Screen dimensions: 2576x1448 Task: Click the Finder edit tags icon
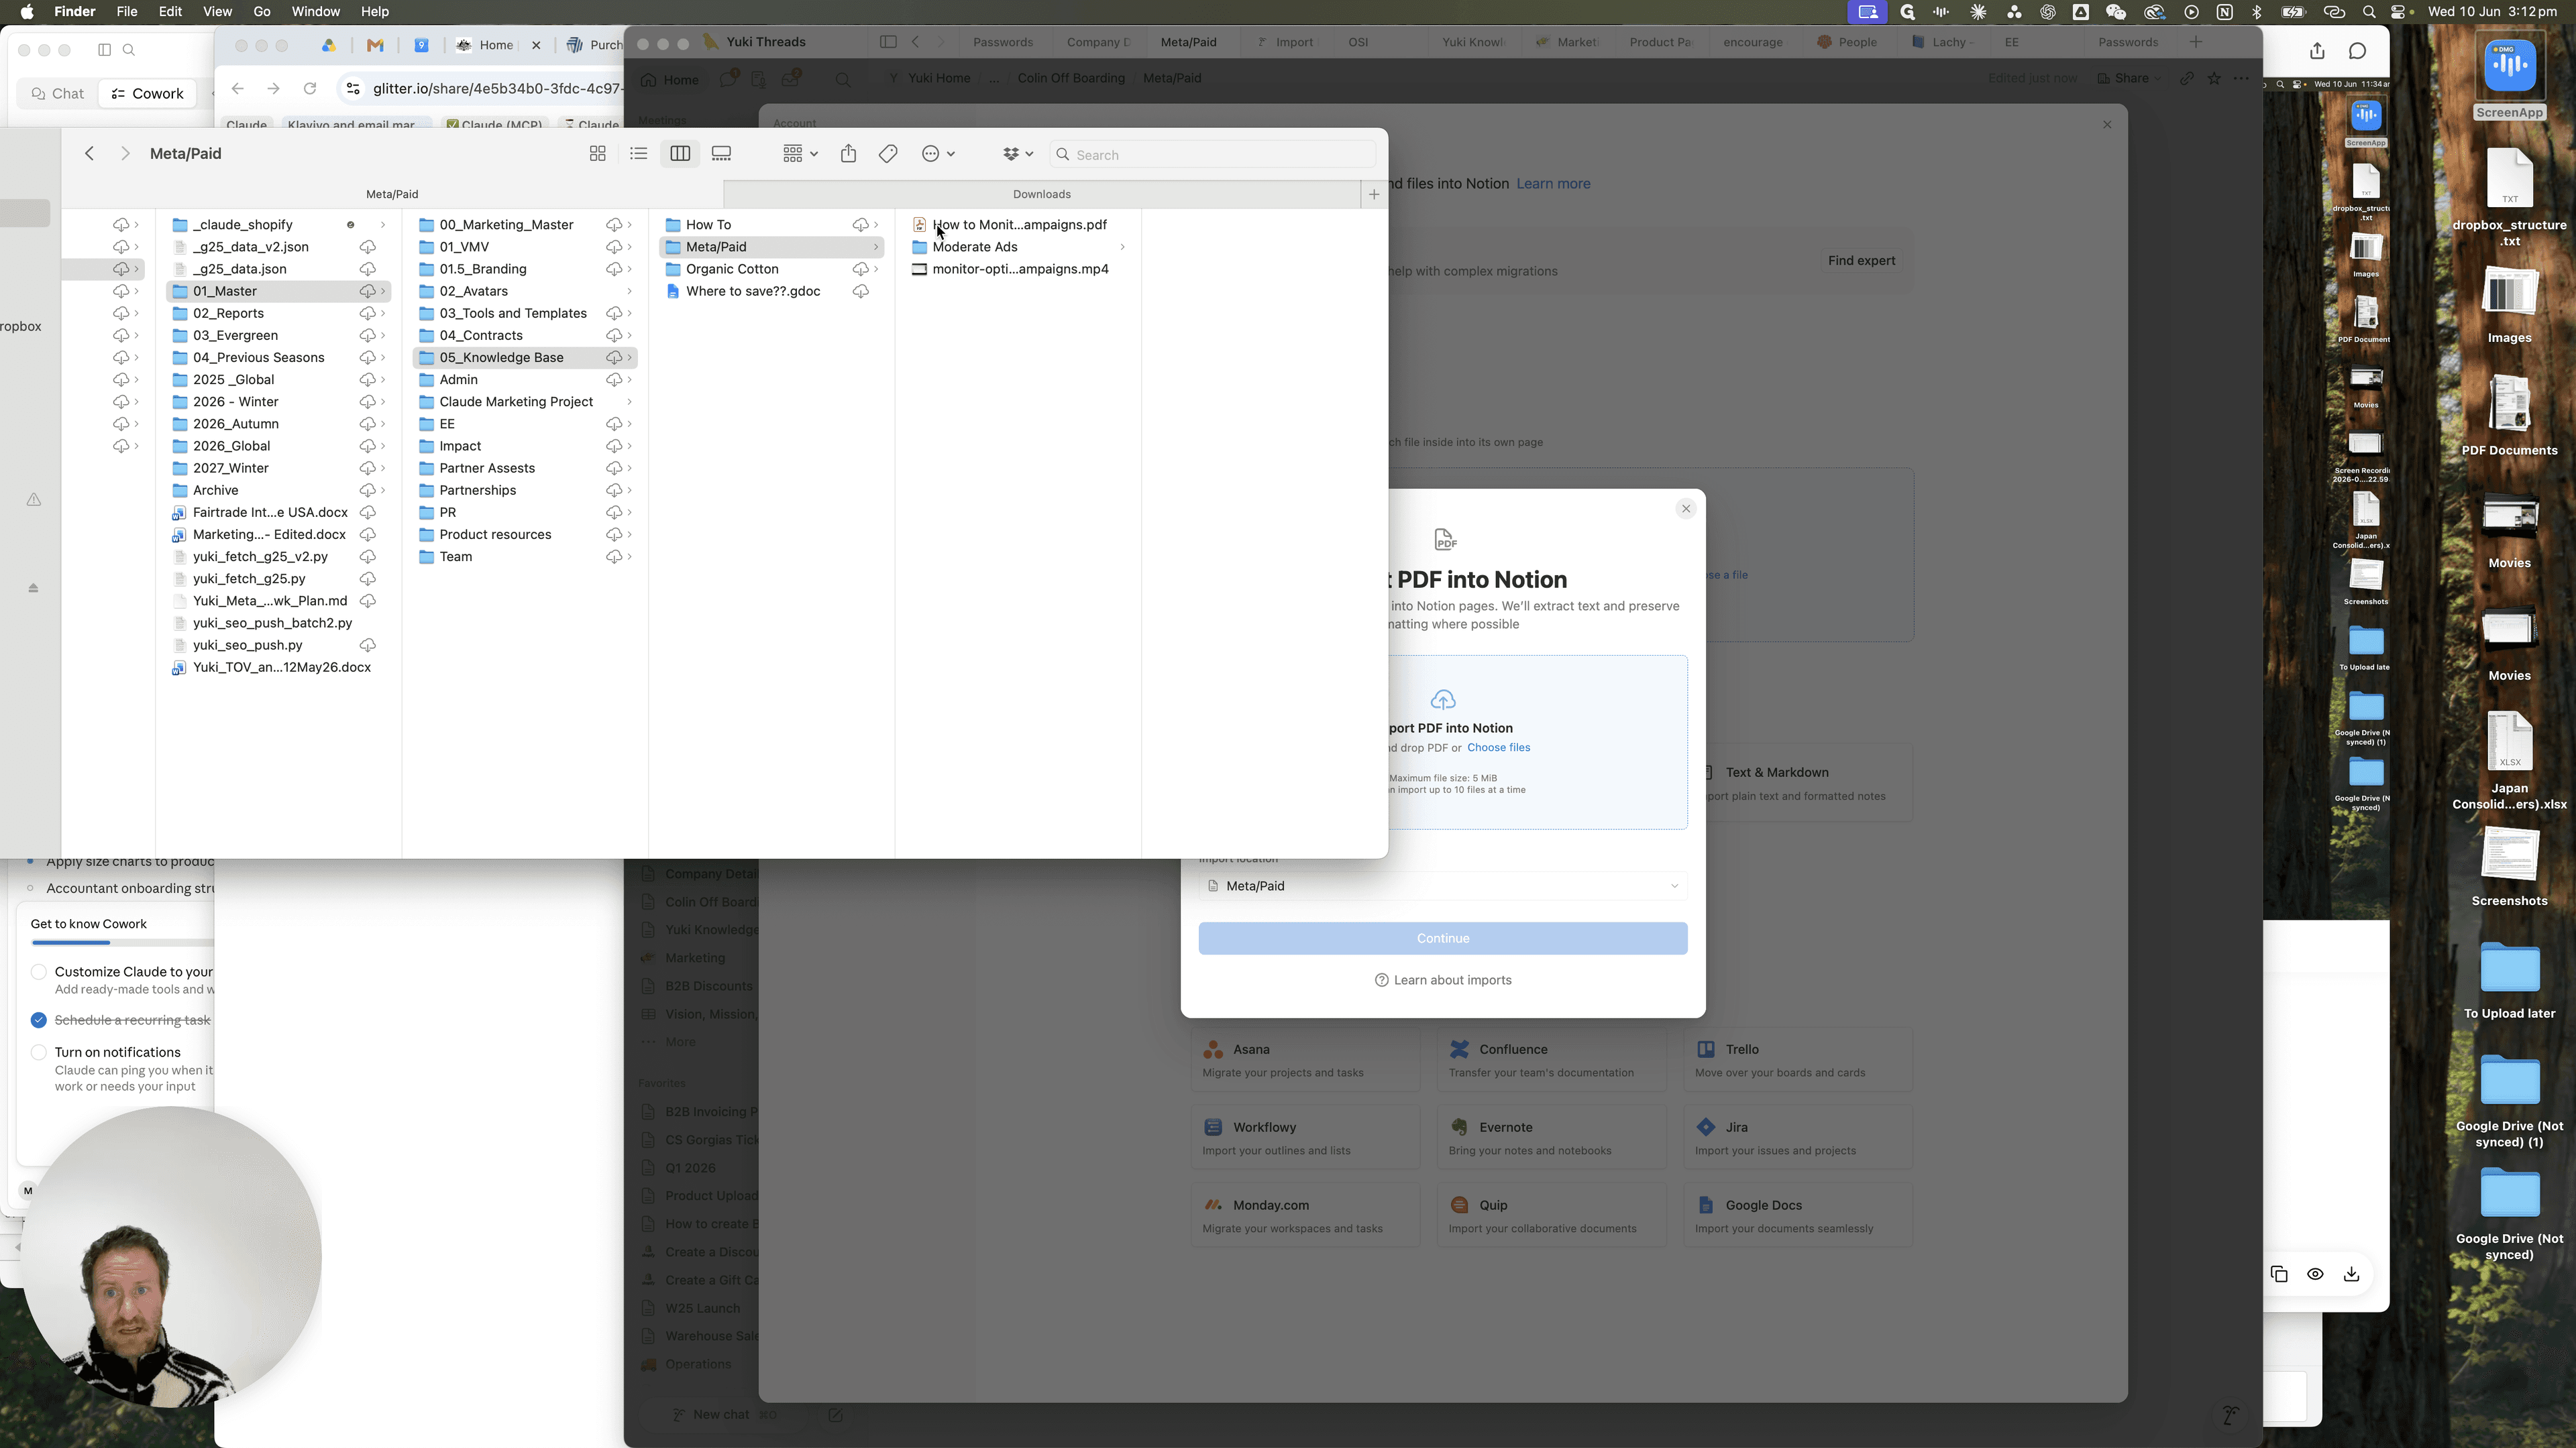click(888, 154)
